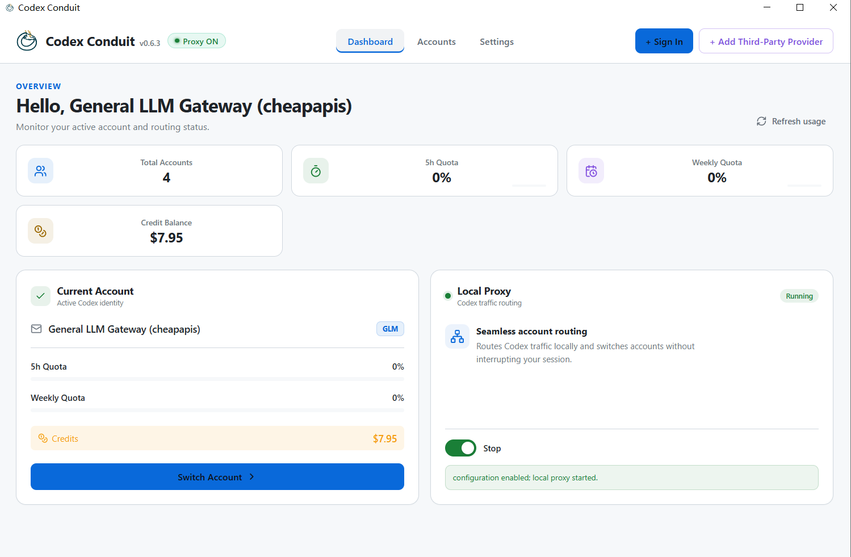851x557 pixels.
Task: Click the Proxy ON status badge
Action: [x=196, y=41]
